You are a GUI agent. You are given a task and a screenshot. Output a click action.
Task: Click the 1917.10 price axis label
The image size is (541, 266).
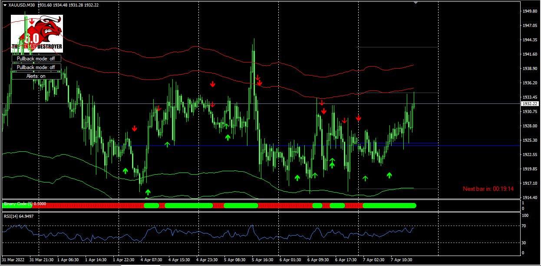[x=529, y=183]
